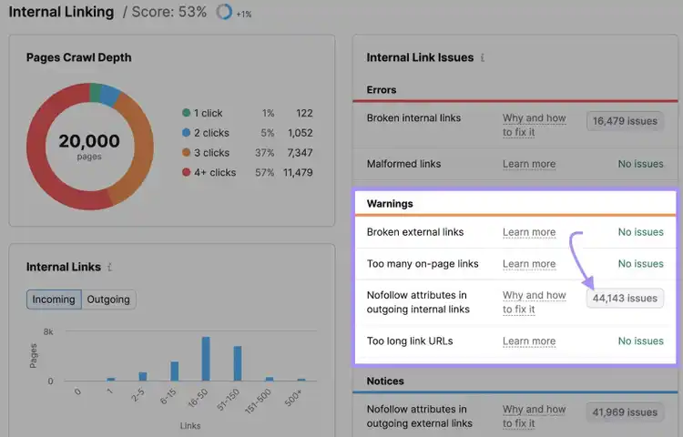Open Learn more for Broken external links
Viewport: 683px width, 437px height.
point(529,232)
